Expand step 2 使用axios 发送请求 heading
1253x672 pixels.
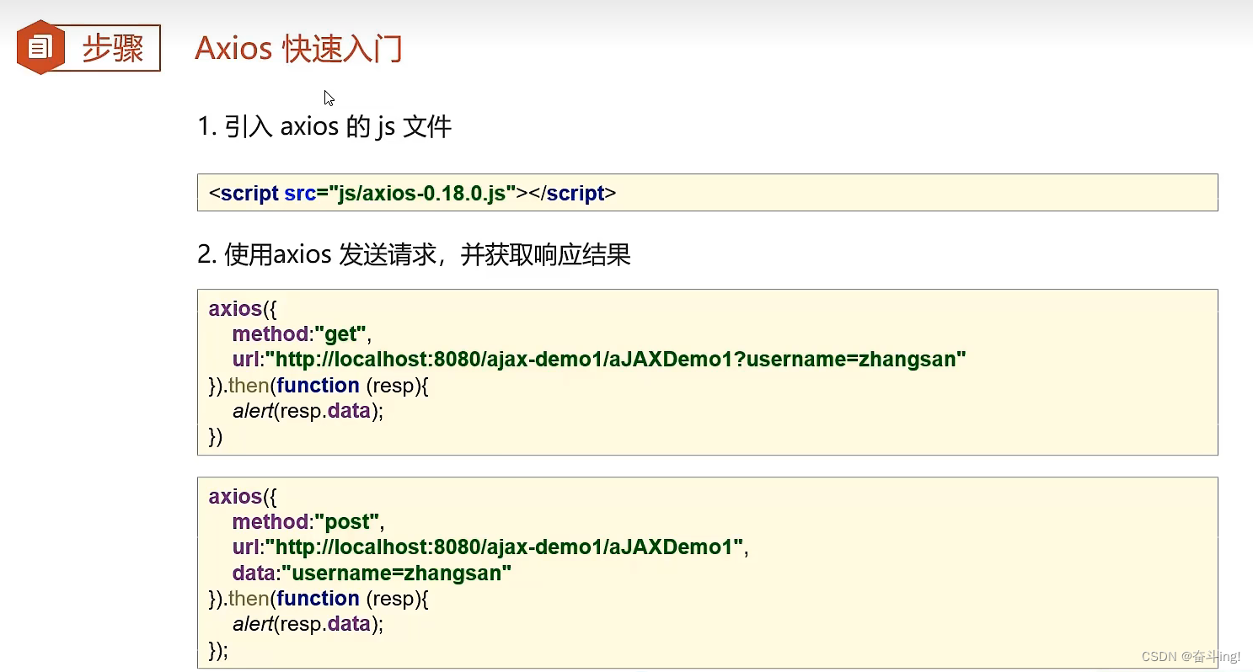tap(413, 254)
